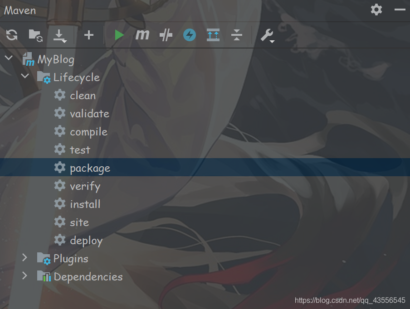Select the deploy lifecycle goal

pyautogui.click(x=205, y=240)
